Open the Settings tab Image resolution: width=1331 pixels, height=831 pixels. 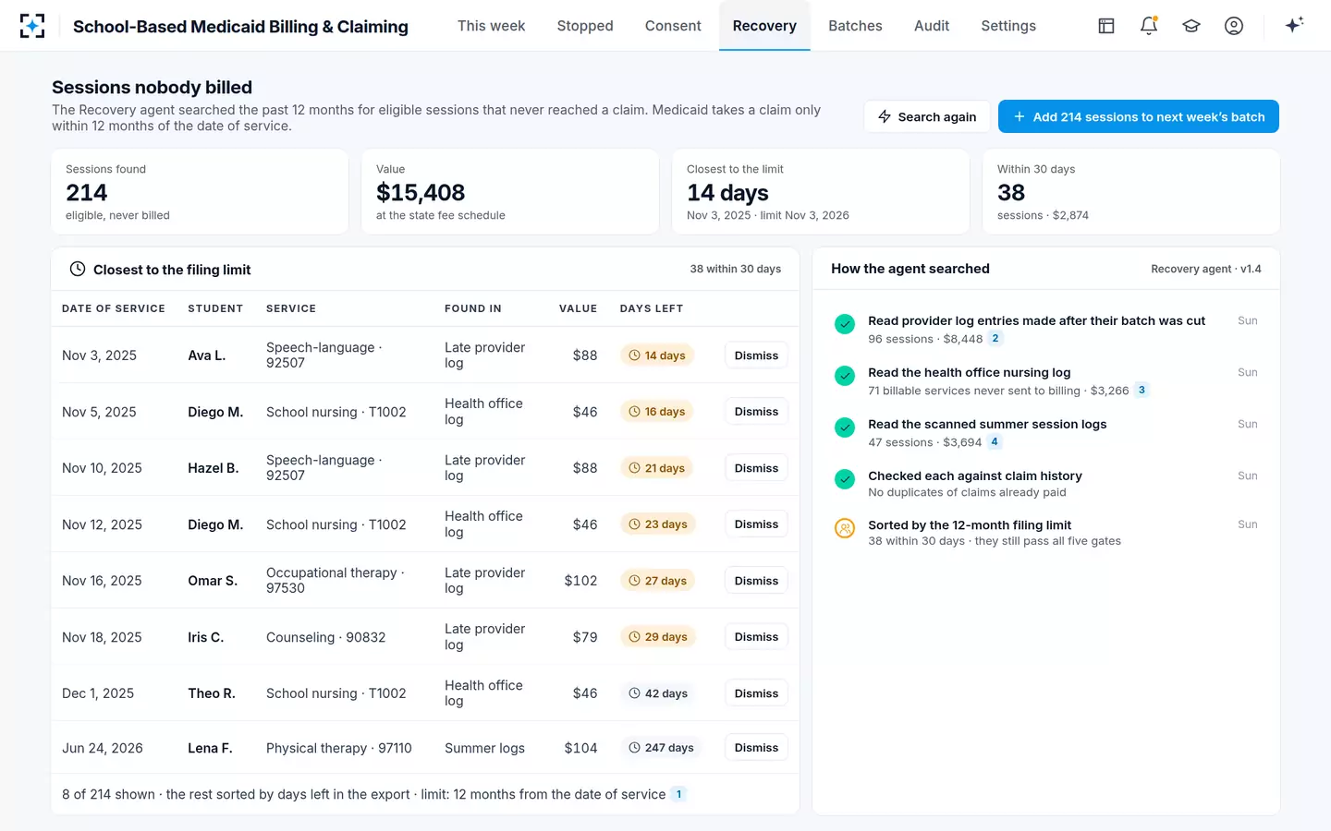(1008, 26)
